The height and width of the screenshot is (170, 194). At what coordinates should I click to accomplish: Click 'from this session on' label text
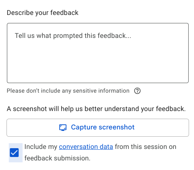click(145, 147)
